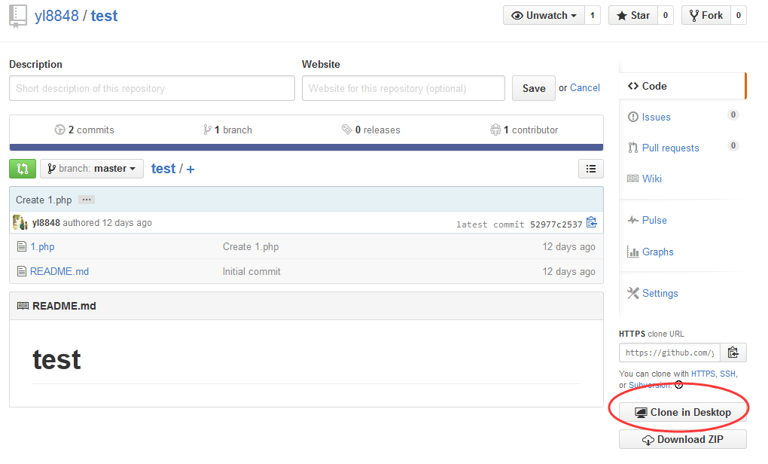View the watchers count of 1
This screenshot has width=768, height=464.
[592, 15]
